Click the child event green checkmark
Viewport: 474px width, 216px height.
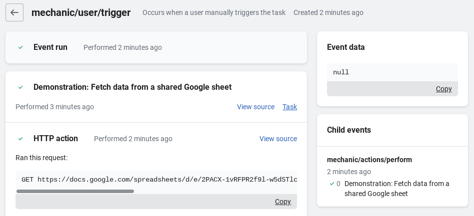(332, 184)
